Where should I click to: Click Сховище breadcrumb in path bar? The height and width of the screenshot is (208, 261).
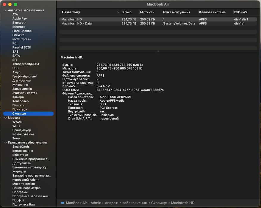159,203
